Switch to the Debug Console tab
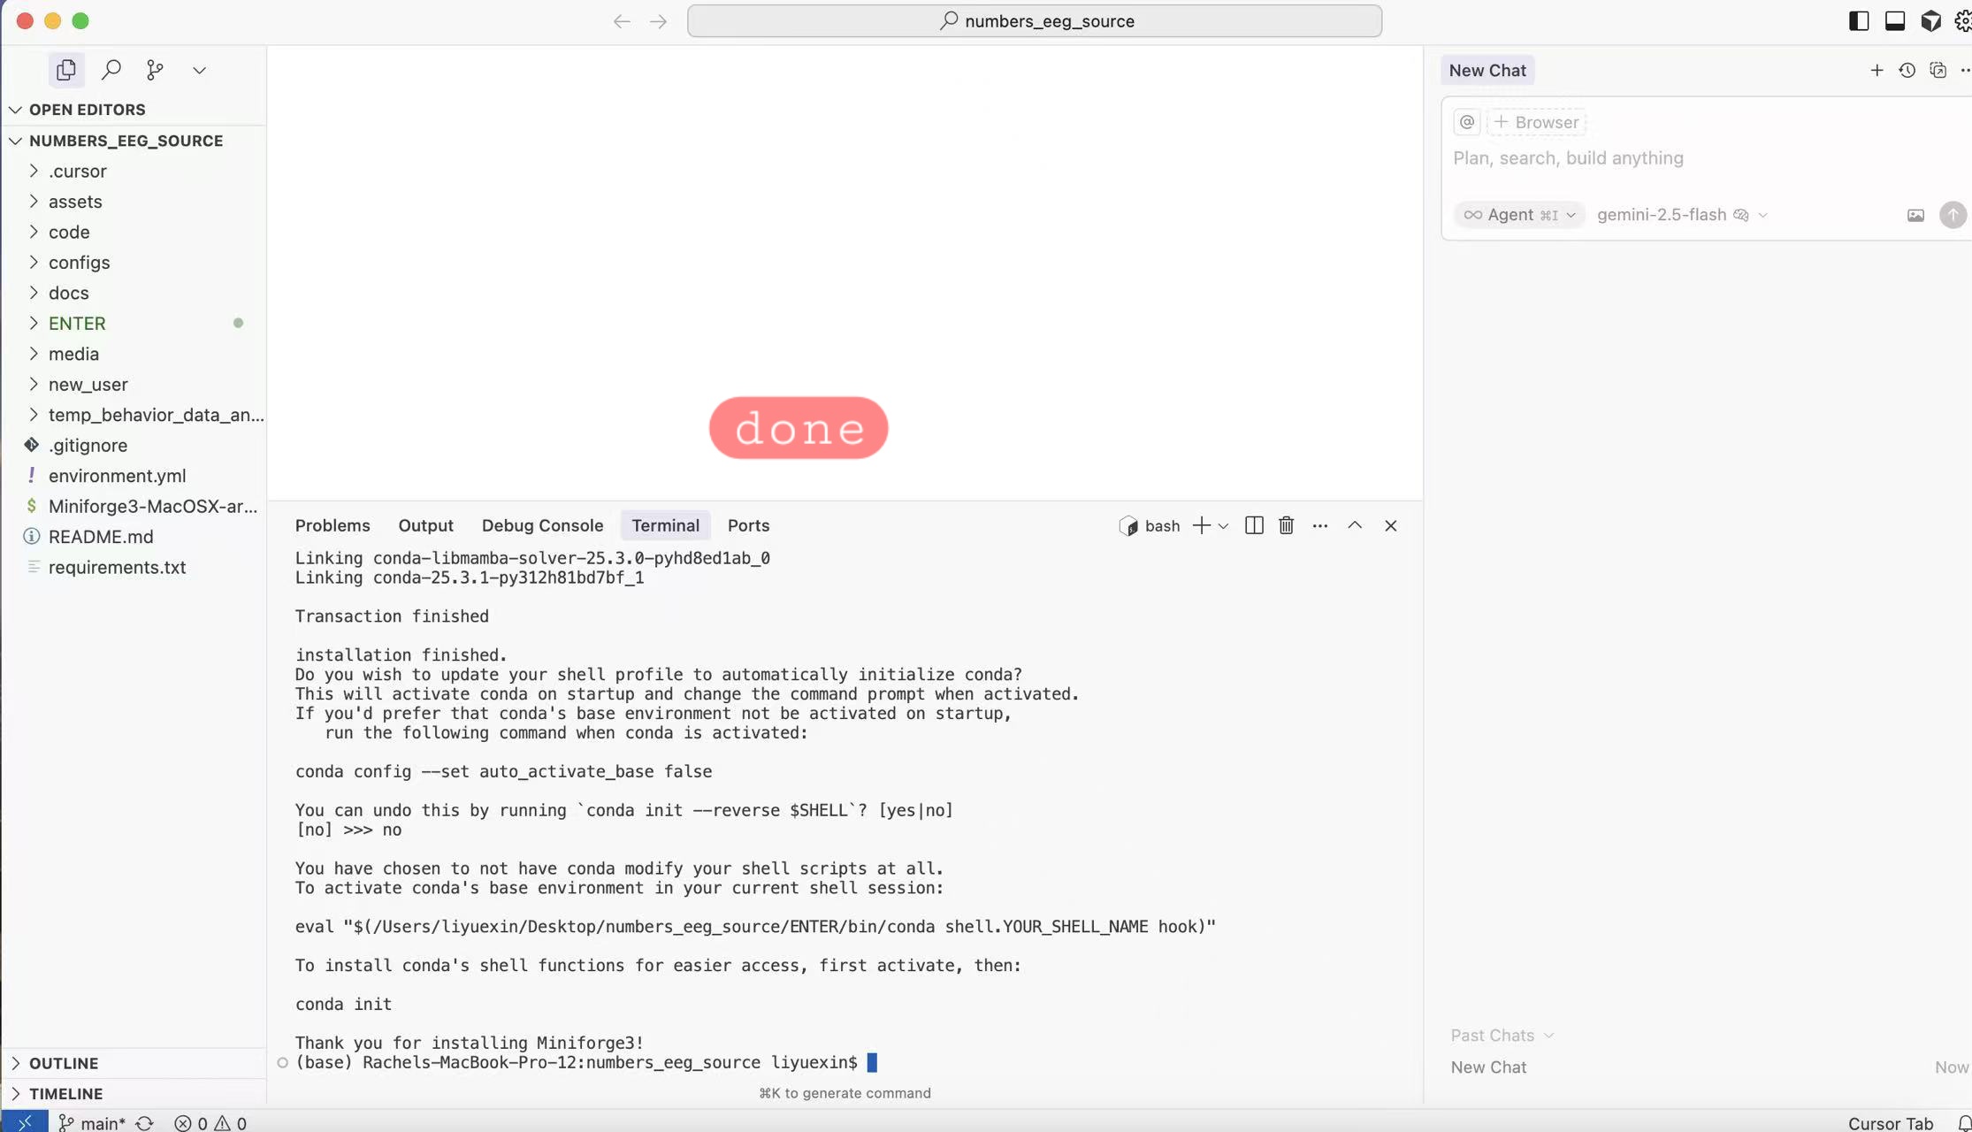Screen dimensions: 1972x1132 pos(542,525)
